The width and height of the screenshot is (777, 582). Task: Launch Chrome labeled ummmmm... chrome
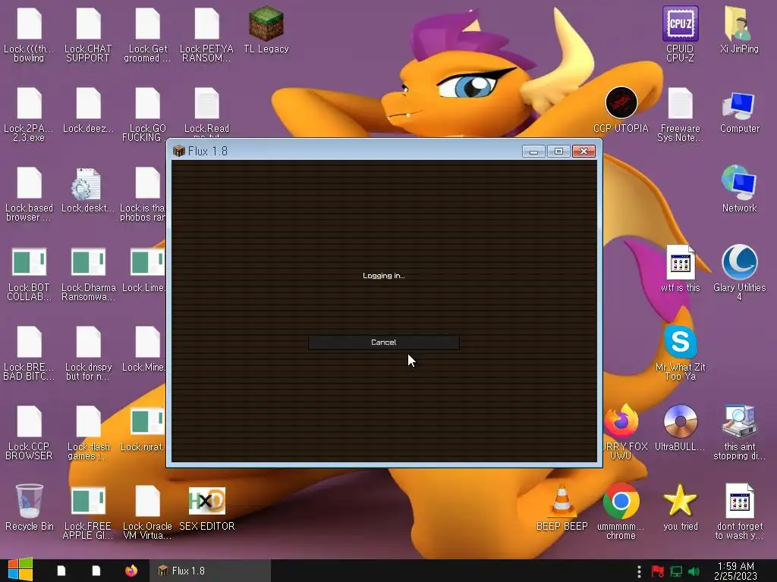tap(621, 512)
